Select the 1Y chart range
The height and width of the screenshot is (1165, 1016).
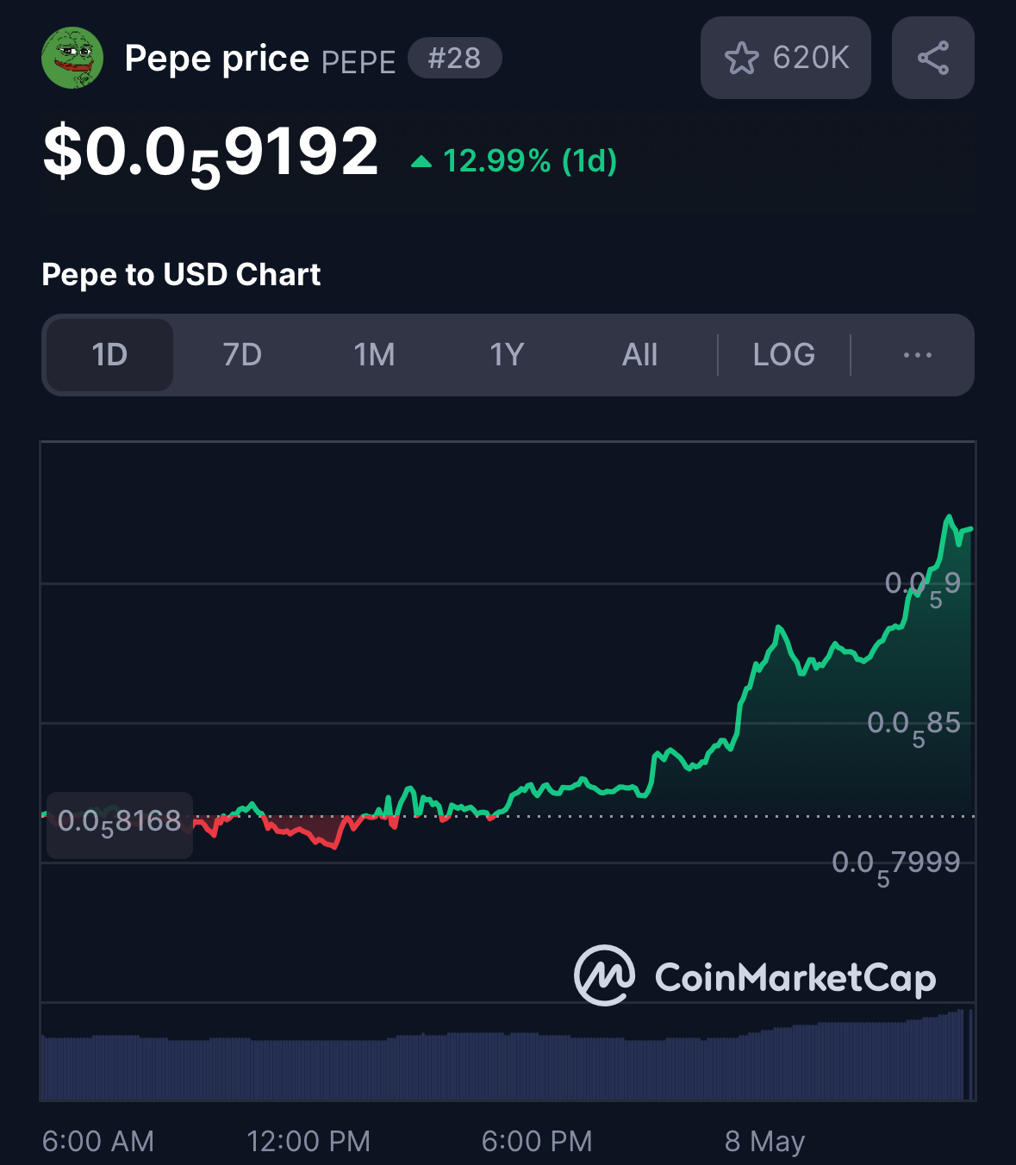(507, 355)
